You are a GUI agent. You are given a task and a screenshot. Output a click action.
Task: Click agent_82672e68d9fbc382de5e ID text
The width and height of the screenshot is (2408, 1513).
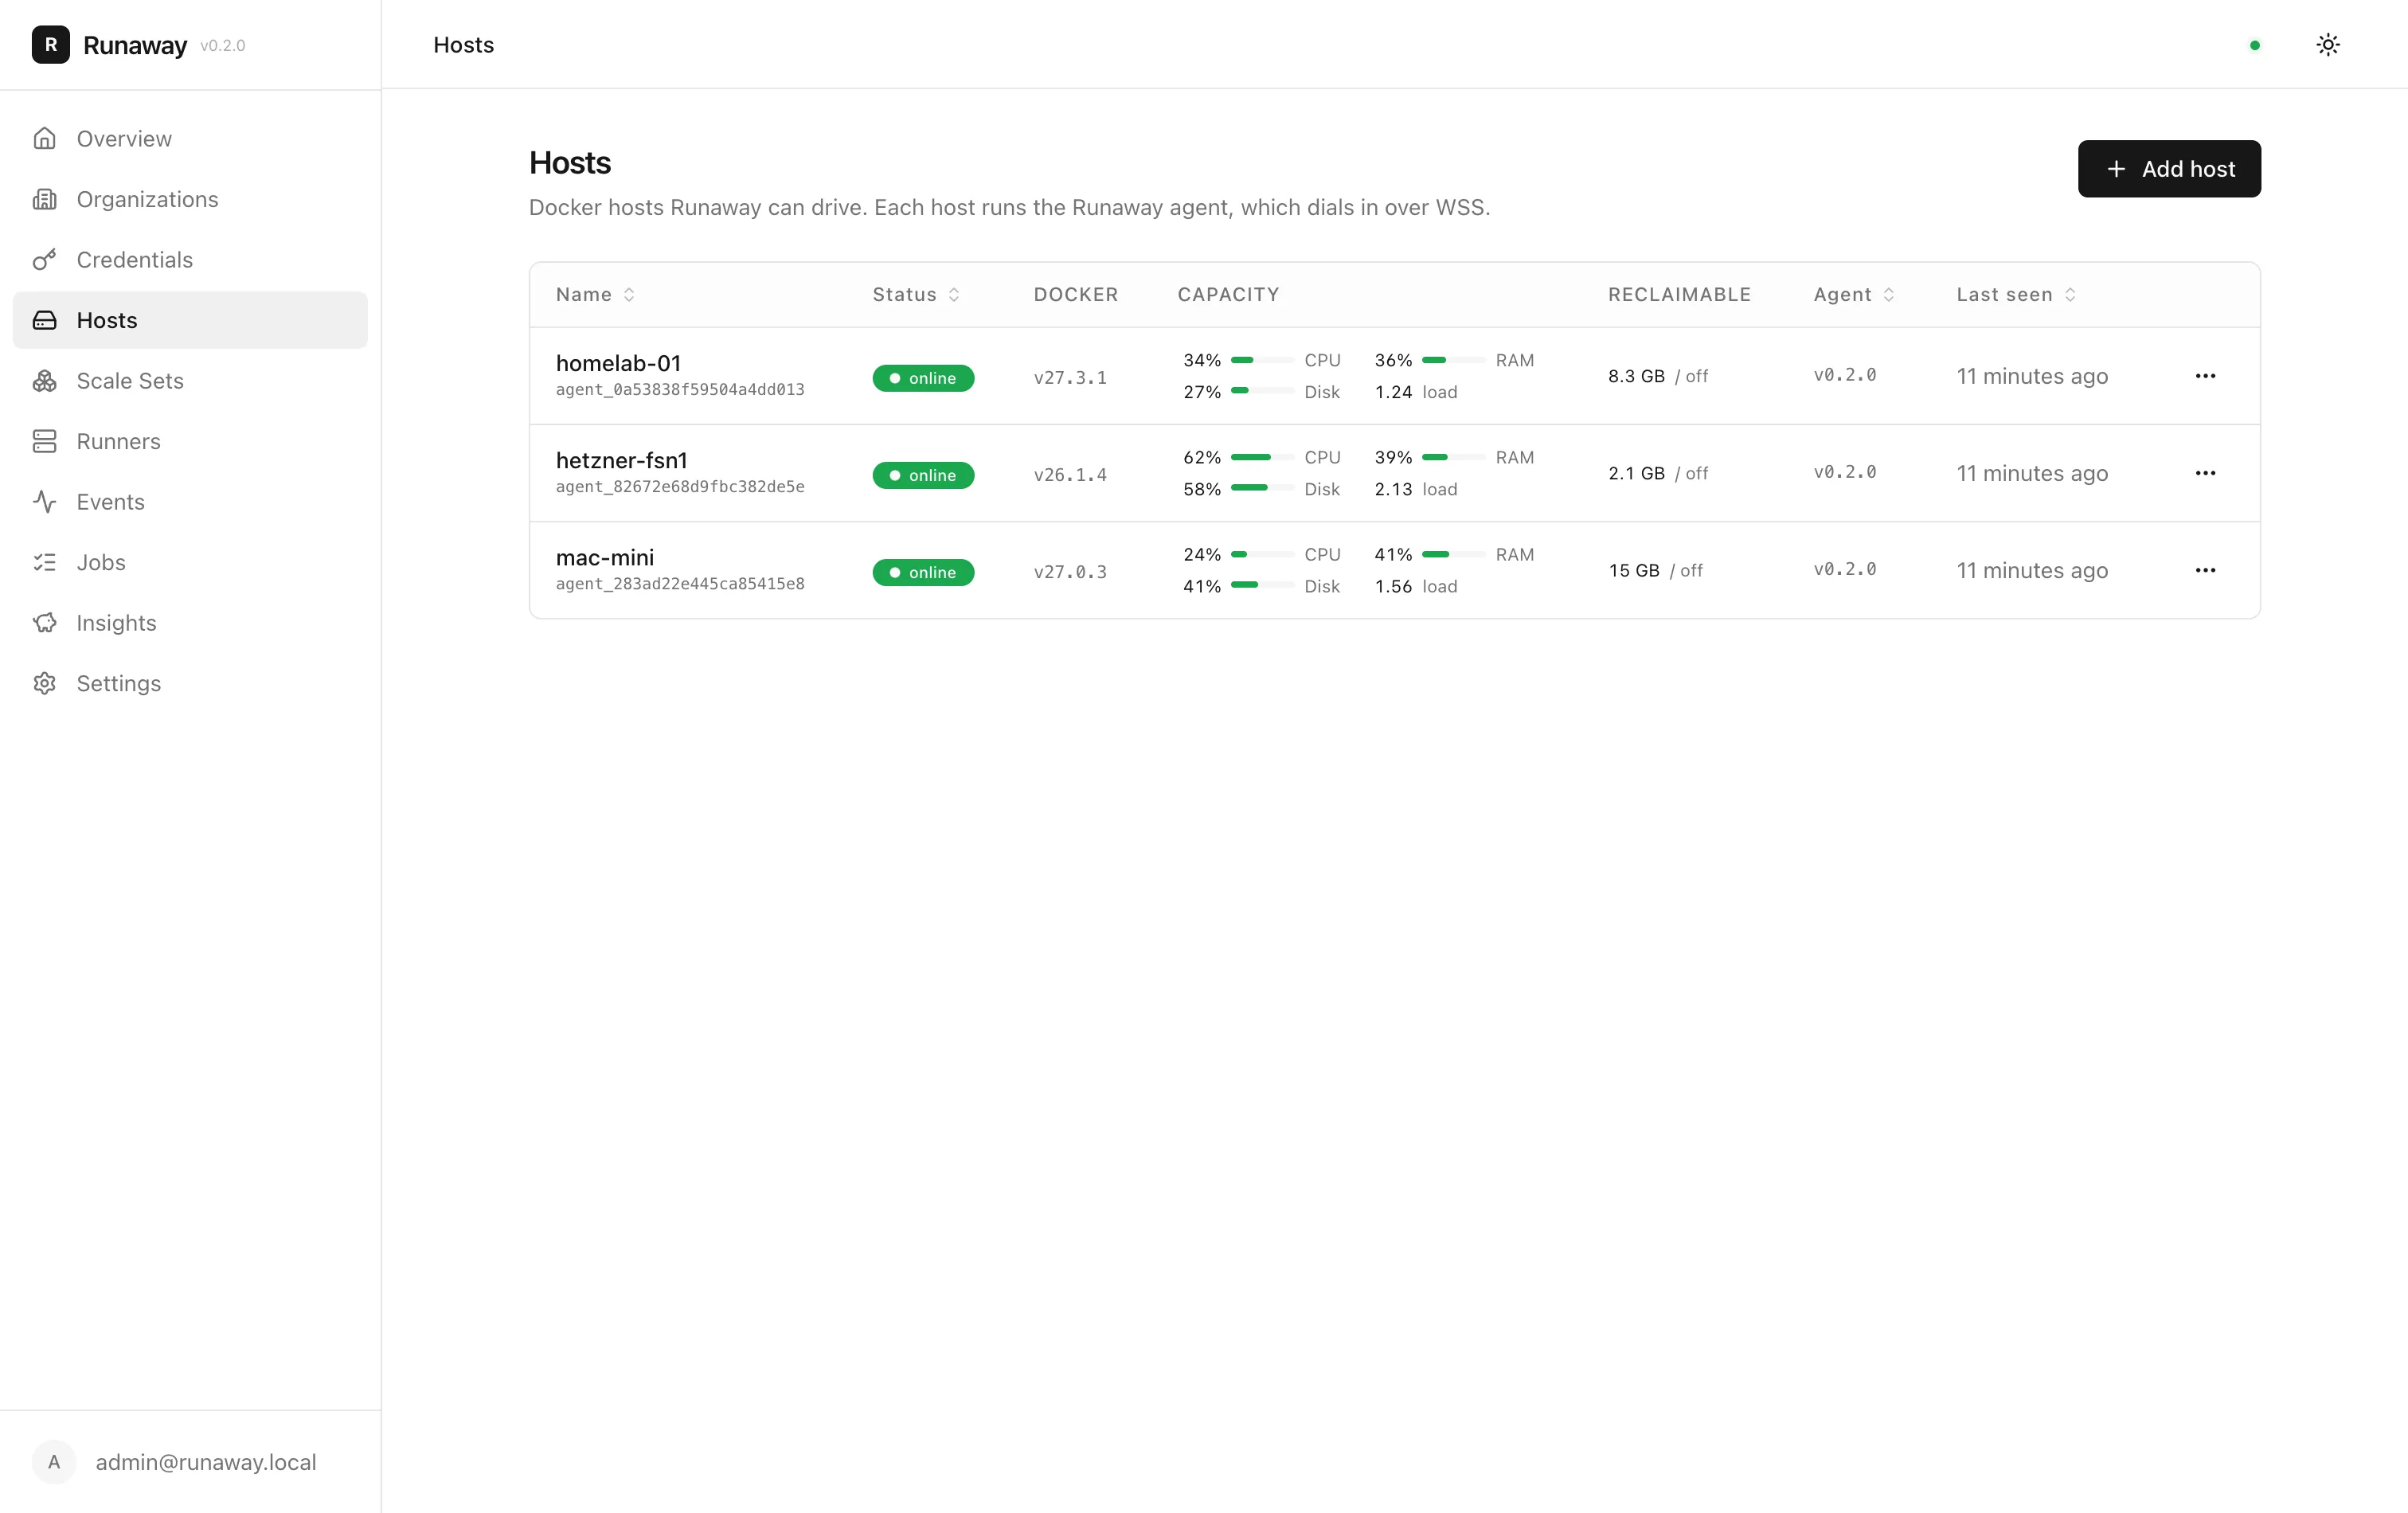coord(680,486)
